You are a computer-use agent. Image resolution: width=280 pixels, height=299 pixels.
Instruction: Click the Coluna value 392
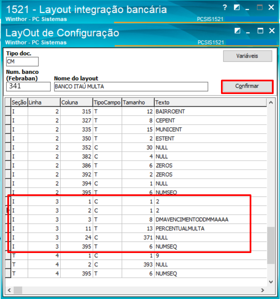77,174
